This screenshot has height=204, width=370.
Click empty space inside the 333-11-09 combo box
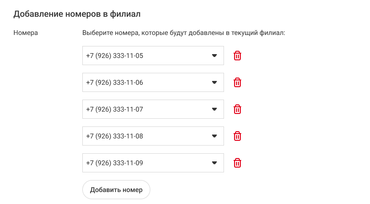tap(177, 163)
